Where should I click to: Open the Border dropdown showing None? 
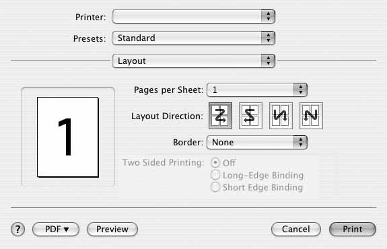257,142
